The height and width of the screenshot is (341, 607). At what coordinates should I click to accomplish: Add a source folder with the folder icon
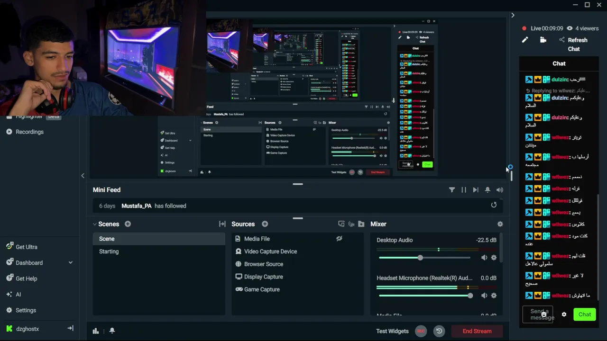click(361, 224)
